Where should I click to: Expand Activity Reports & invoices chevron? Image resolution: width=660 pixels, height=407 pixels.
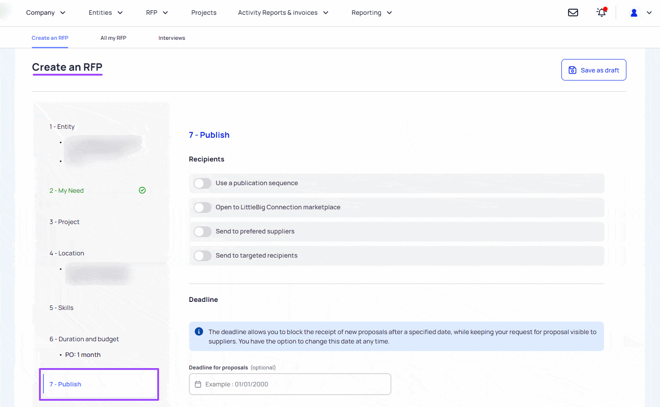coord(326,13)
